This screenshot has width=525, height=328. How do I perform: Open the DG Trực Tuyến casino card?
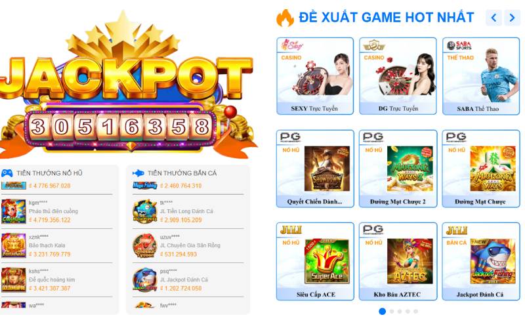(x=398, y=76)
